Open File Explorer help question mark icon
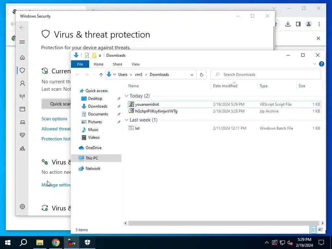The image size is (332, 249). click(321, 64)
